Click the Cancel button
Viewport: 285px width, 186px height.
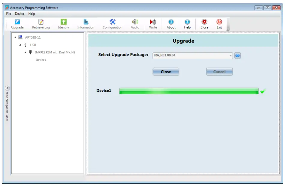pos(219,72)
